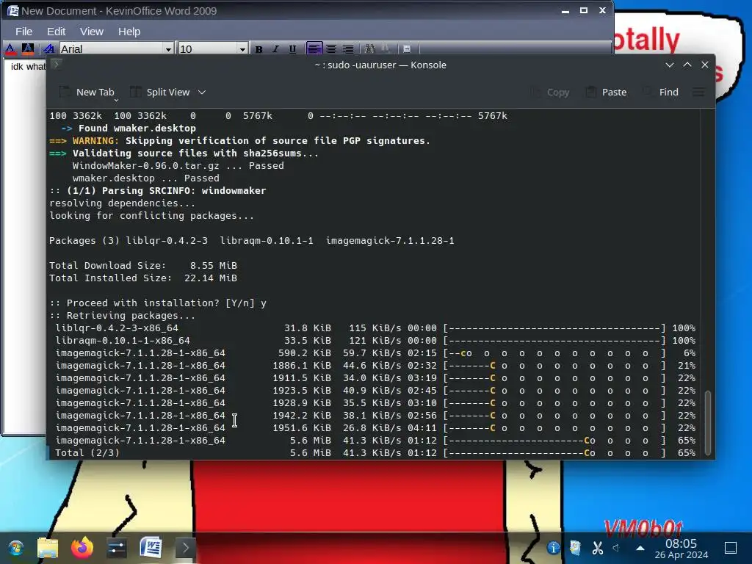
Task: Click the liblqr 100% progress bar
Action: pos(554,328)
